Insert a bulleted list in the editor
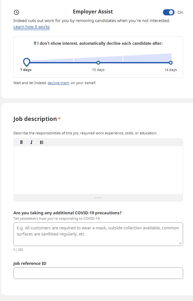This screenshot has height=301, width=193. (42, 142)
